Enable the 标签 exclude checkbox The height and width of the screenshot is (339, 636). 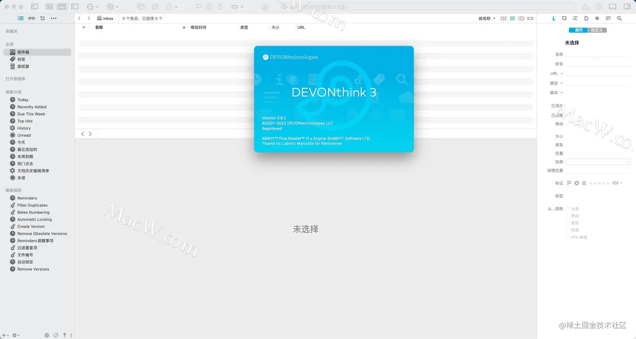567,230
